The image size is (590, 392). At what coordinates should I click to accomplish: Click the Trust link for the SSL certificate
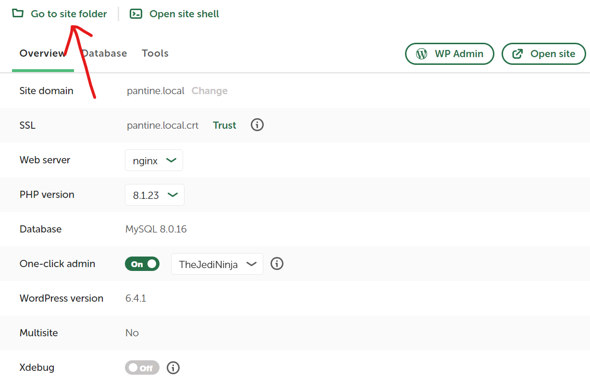pyautogui.click(x=224, y=125)
